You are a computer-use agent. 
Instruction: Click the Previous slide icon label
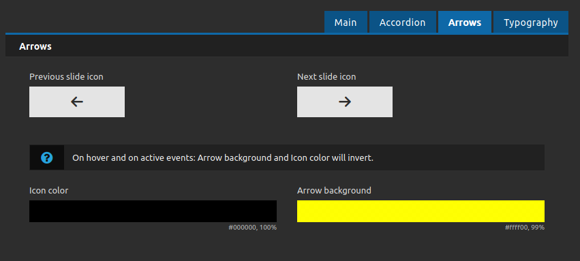[66, 77]
